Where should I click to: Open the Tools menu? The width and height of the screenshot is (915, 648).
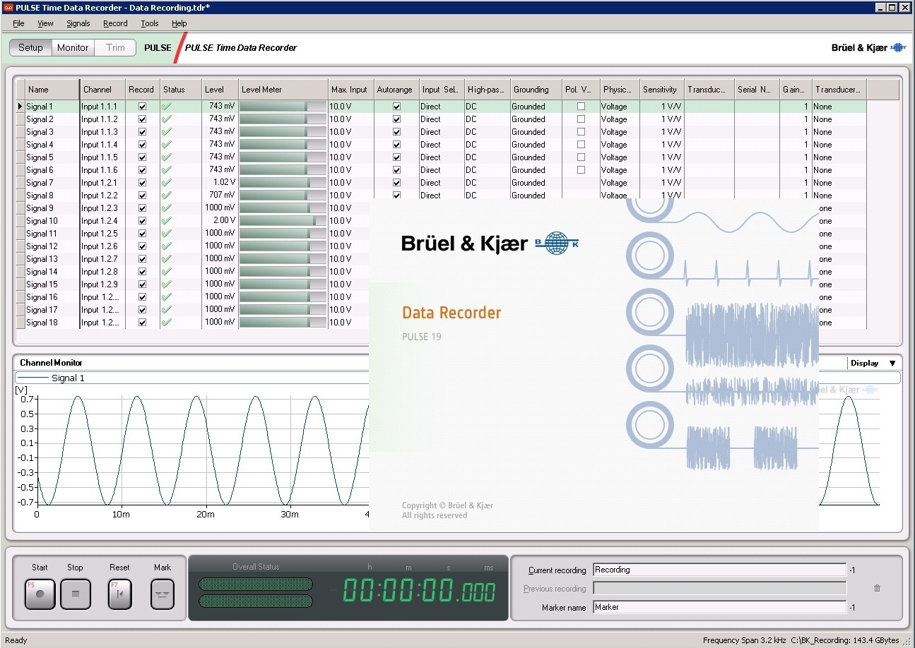[150, 23]
